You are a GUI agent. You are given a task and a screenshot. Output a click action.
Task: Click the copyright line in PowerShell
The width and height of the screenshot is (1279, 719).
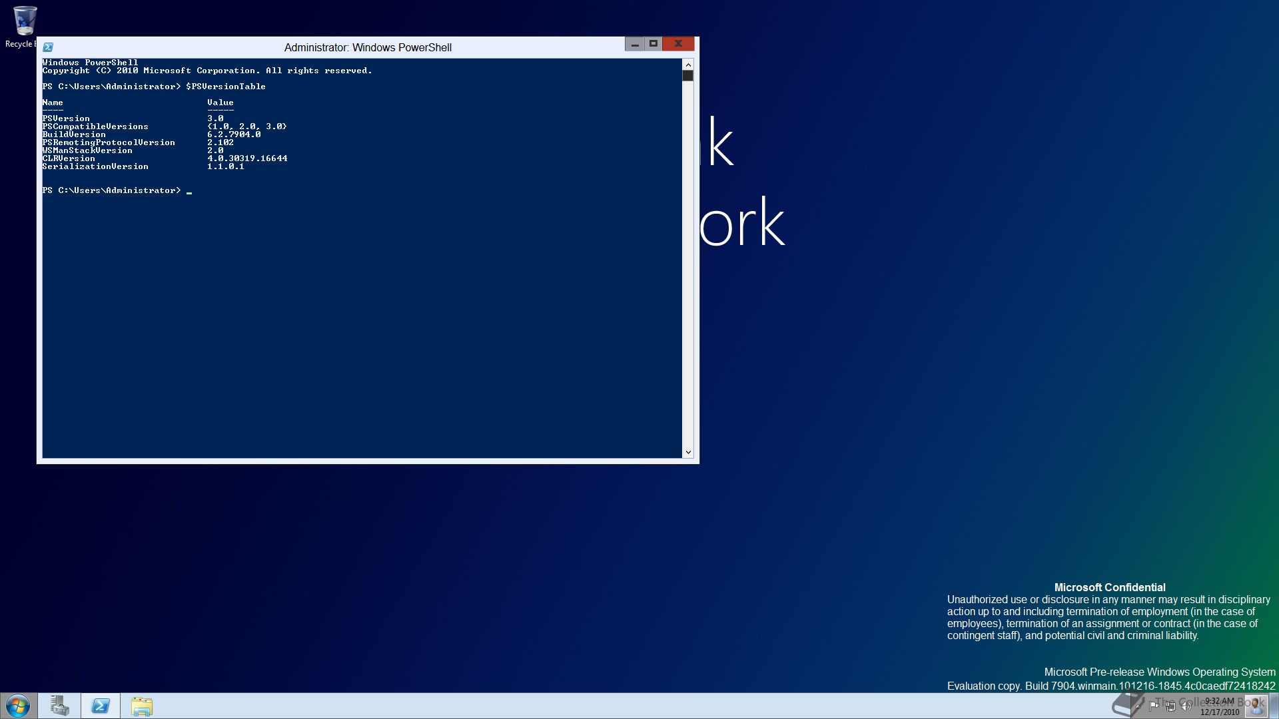click(x=207, y=71)
